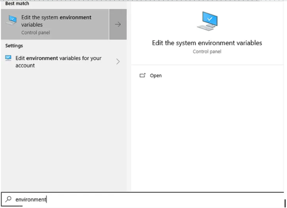Image resolution: width=287 pixels, height=208 pixels.
Task: Click empty area below the Open action
Action: pyautogui.click(x=207, y=130)
